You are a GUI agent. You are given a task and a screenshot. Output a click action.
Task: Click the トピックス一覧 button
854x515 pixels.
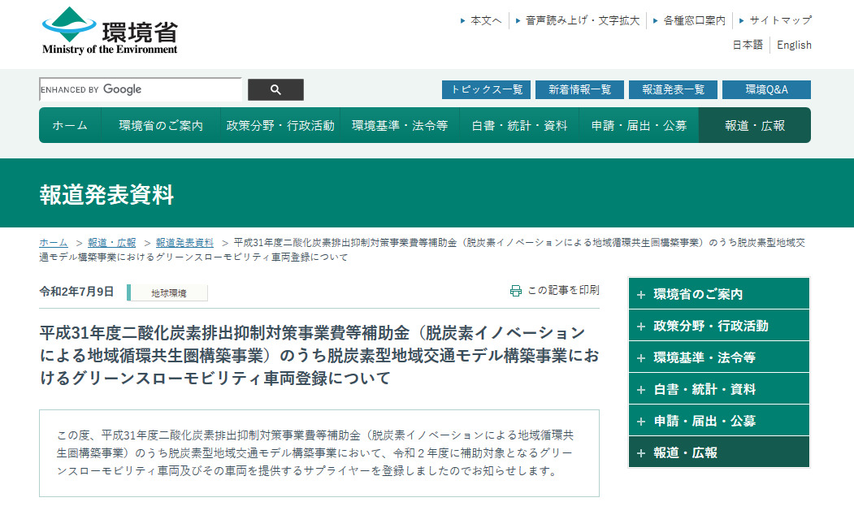point(486,89)
